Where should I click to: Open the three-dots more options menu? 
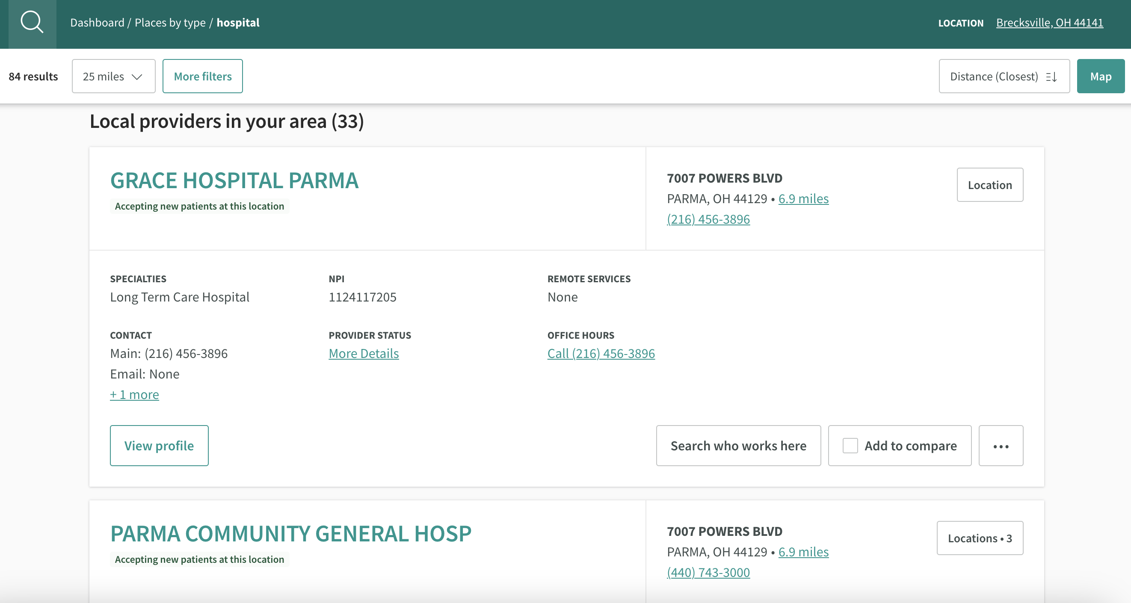point(1001,446)
